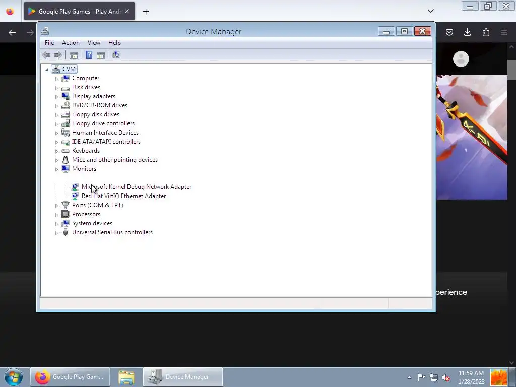This screenshot has height=387, width=516.
Task: Open a new Firefox tab
Action: (146, 11)
